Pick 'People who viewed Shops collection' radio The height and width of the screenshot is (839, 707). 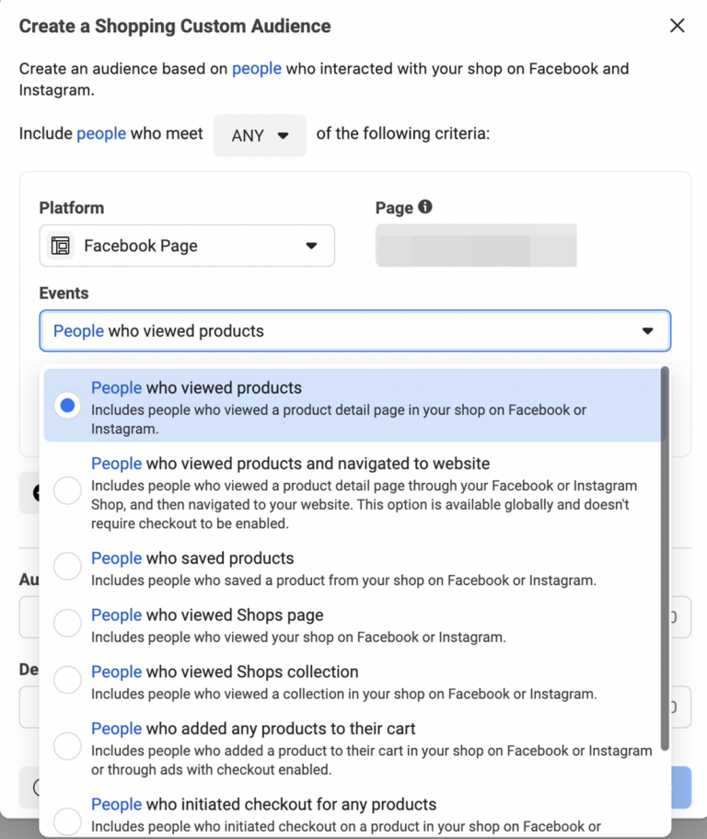click(x=67, y=681)
